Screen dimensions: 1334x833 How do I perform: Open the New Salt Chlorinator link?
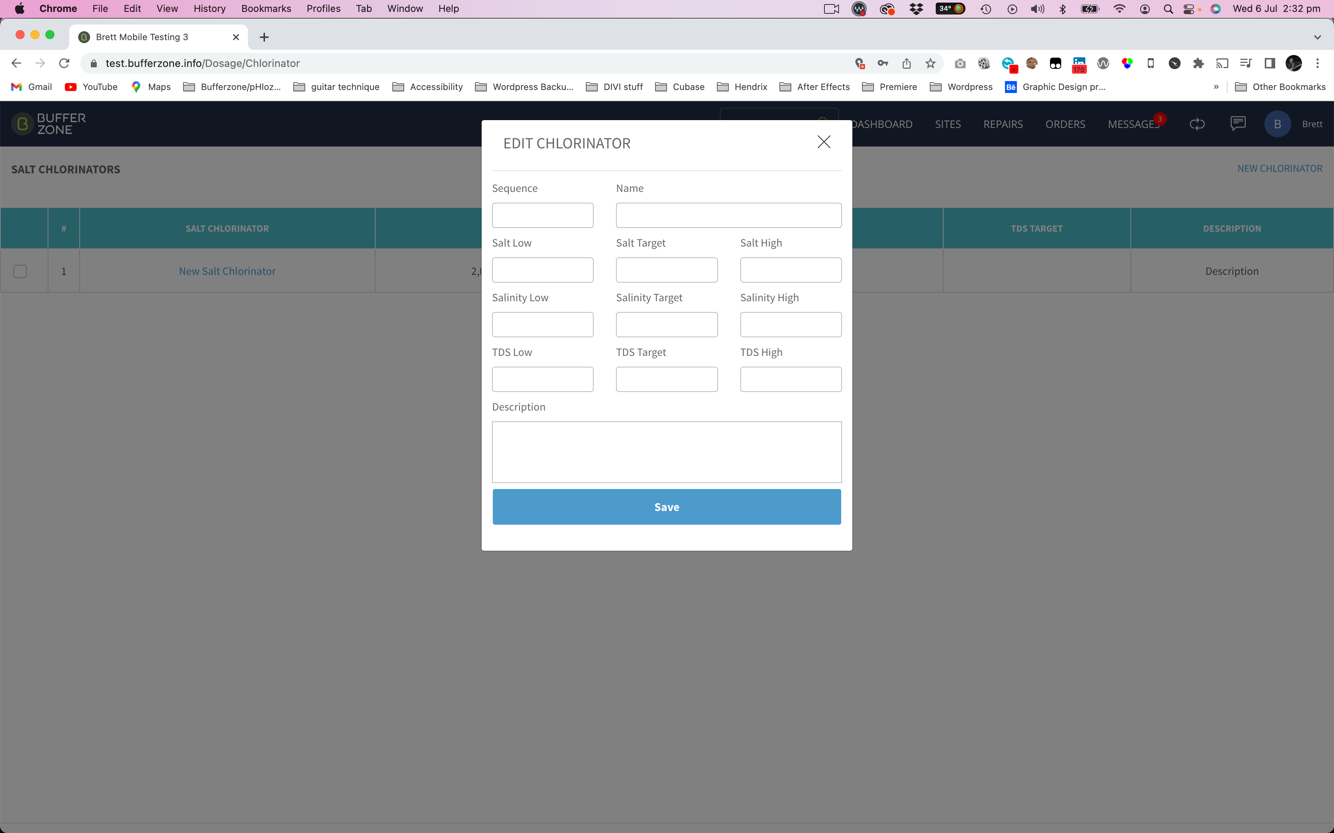[x=227, y=271]
